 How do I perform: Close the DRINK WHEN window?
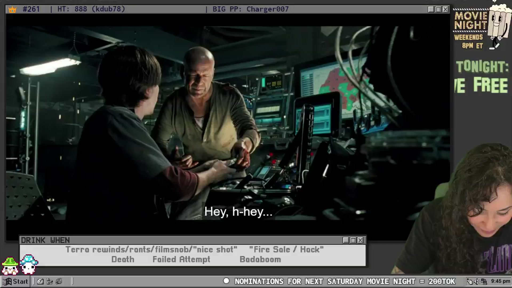360,240
